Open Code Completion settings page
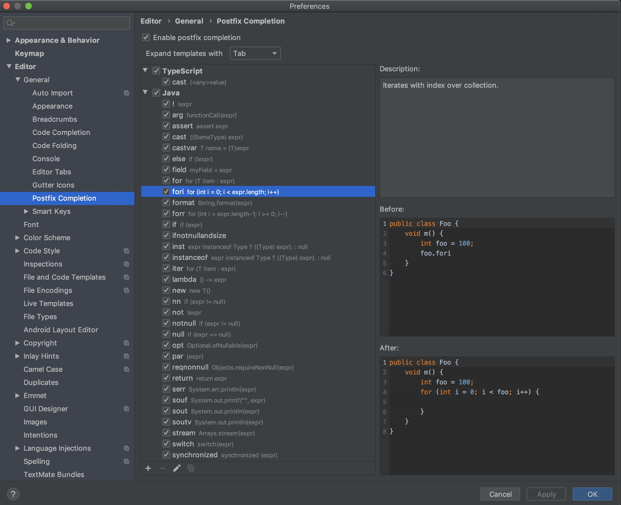The height and width of the screenshot is (505, 621). [x=61, y=132]
